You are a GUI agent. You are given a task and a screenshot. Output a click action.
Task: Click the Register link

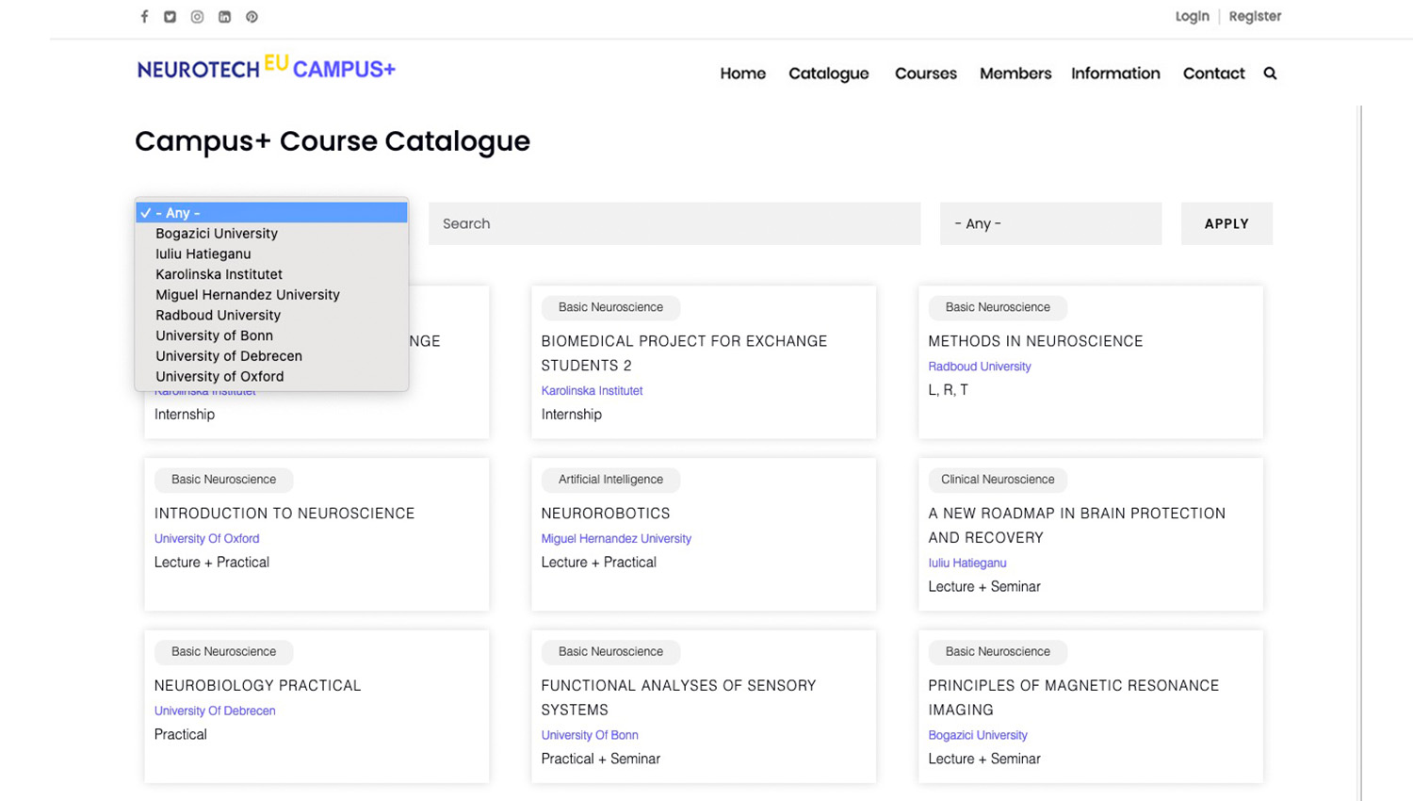click(x=1255, y=16)
